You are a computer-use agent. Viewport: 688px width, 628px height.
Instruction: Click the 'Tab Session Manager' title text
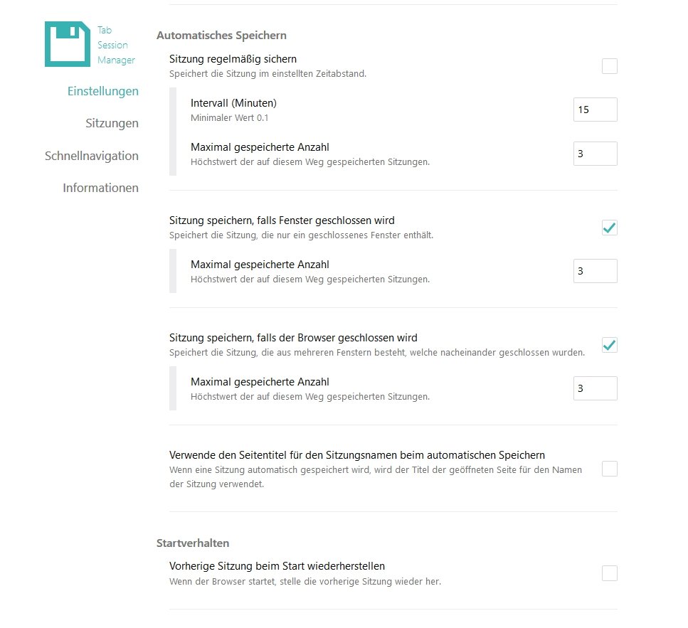click(115, 45)
